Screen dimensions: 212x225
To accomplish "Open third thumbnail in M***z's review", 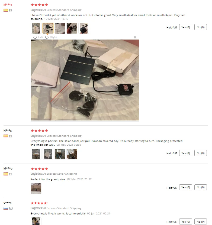I will point(60,28).
